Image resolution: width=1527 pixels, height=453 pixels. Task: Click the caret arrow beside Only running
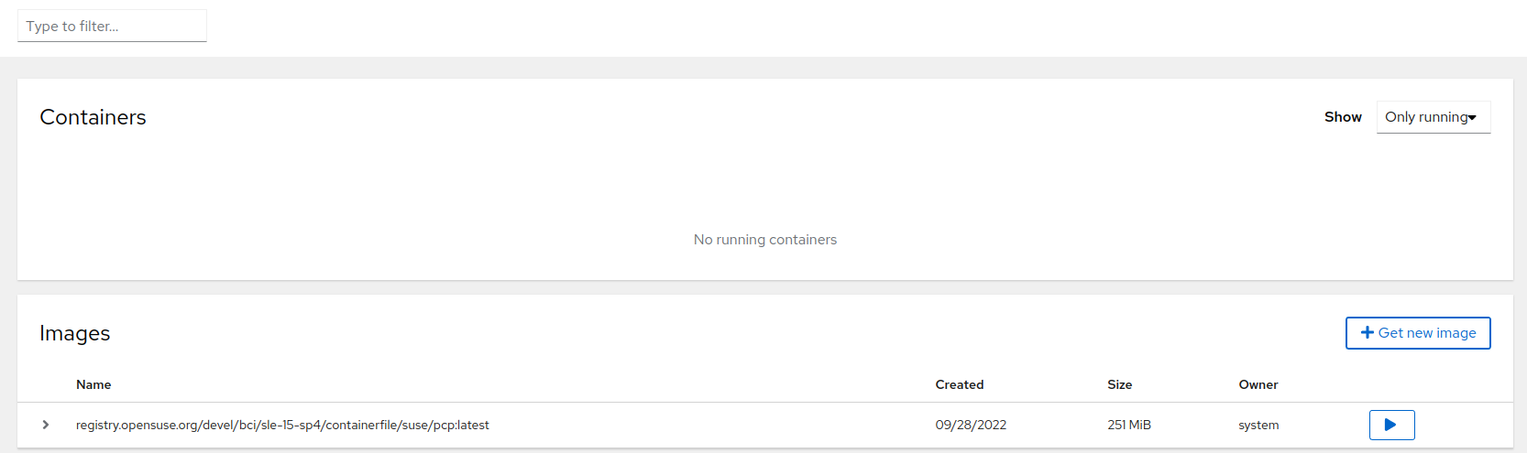tap(1472, 117)
